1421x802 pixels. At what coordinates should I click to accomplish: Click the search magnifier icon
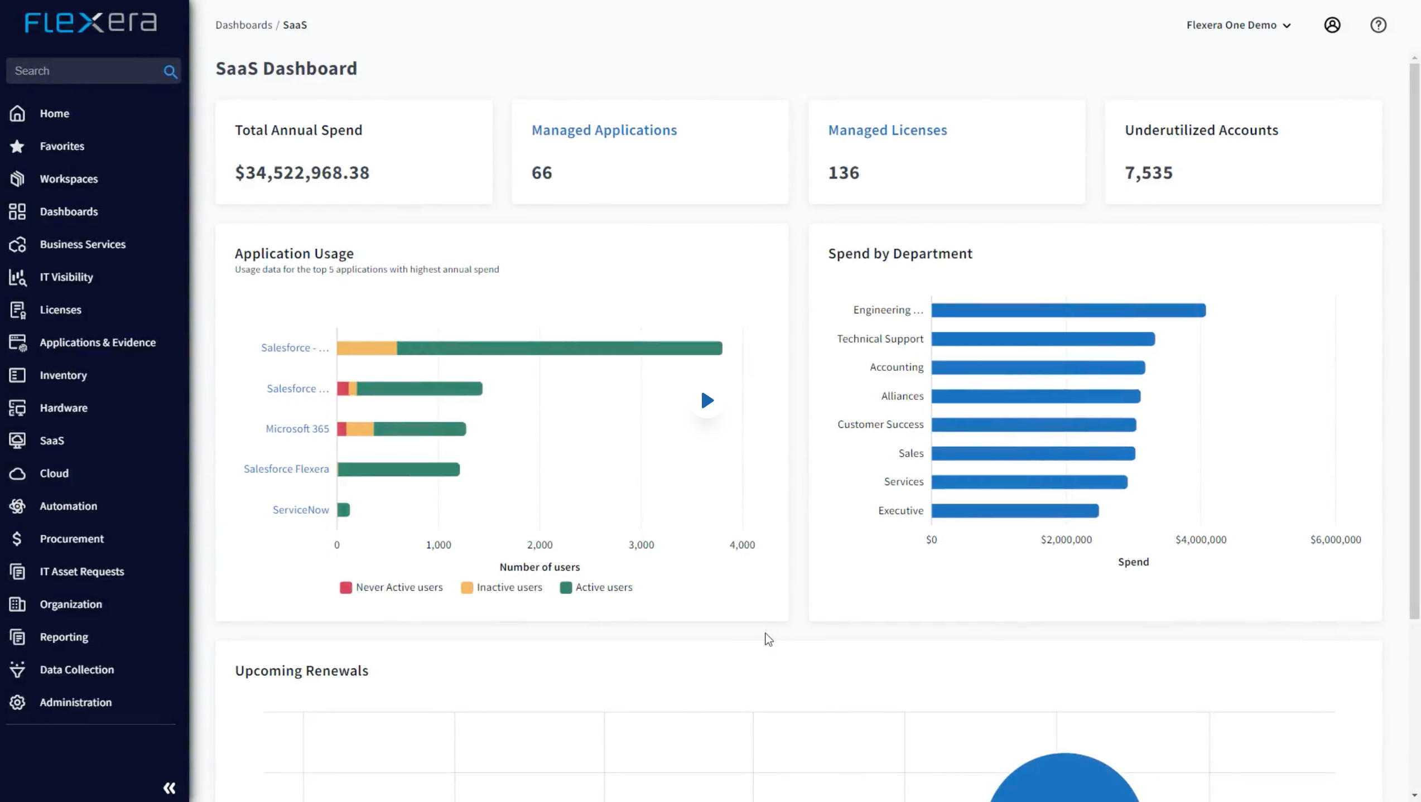(170, 71)
